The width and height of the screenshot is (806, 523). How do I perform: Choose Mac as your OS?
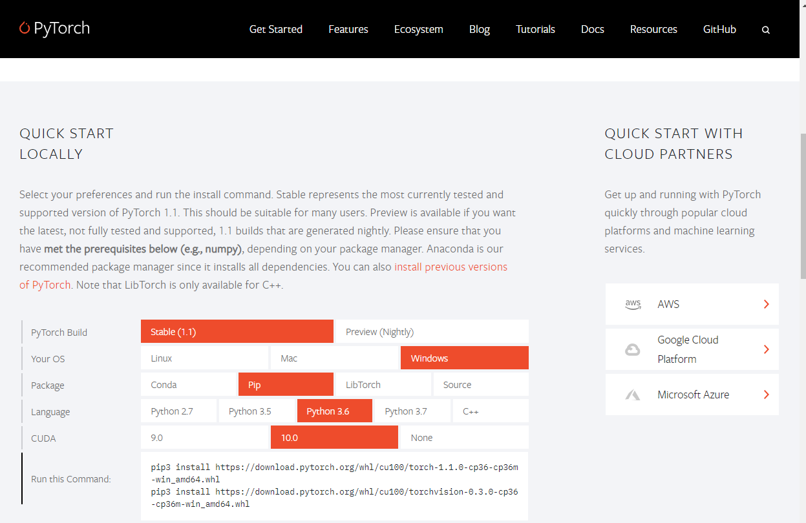(334, 358)
